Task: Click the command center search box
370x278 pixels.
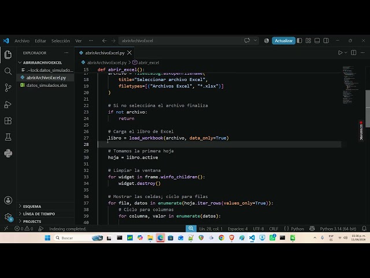Action: (180, 41)
